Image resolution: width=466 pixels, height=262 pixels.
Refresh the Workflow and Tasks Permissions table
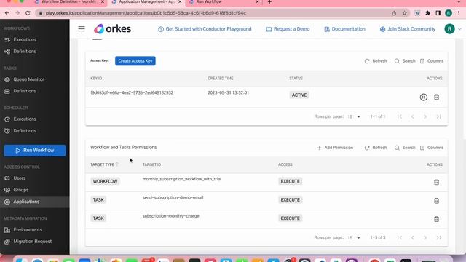click(376, 148)
